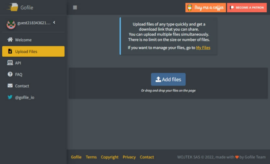Click the guest218343621 username text

[x=34, y=23]
